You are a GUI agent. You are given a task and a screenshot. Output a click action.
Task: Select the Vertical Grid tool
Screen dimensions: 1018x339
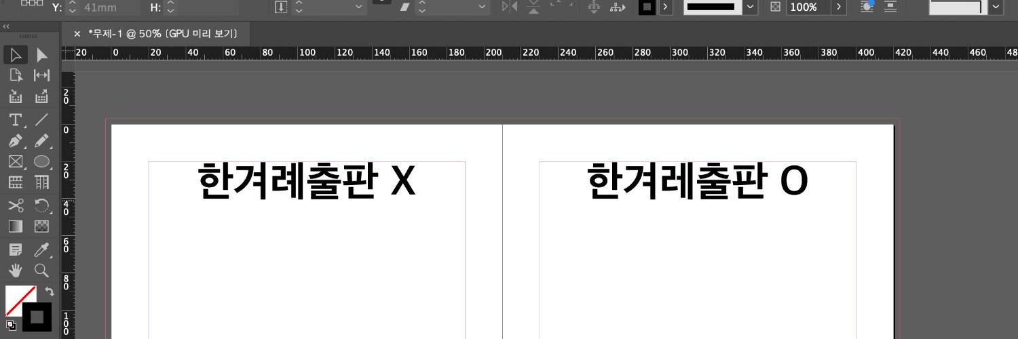click(41, 182)
